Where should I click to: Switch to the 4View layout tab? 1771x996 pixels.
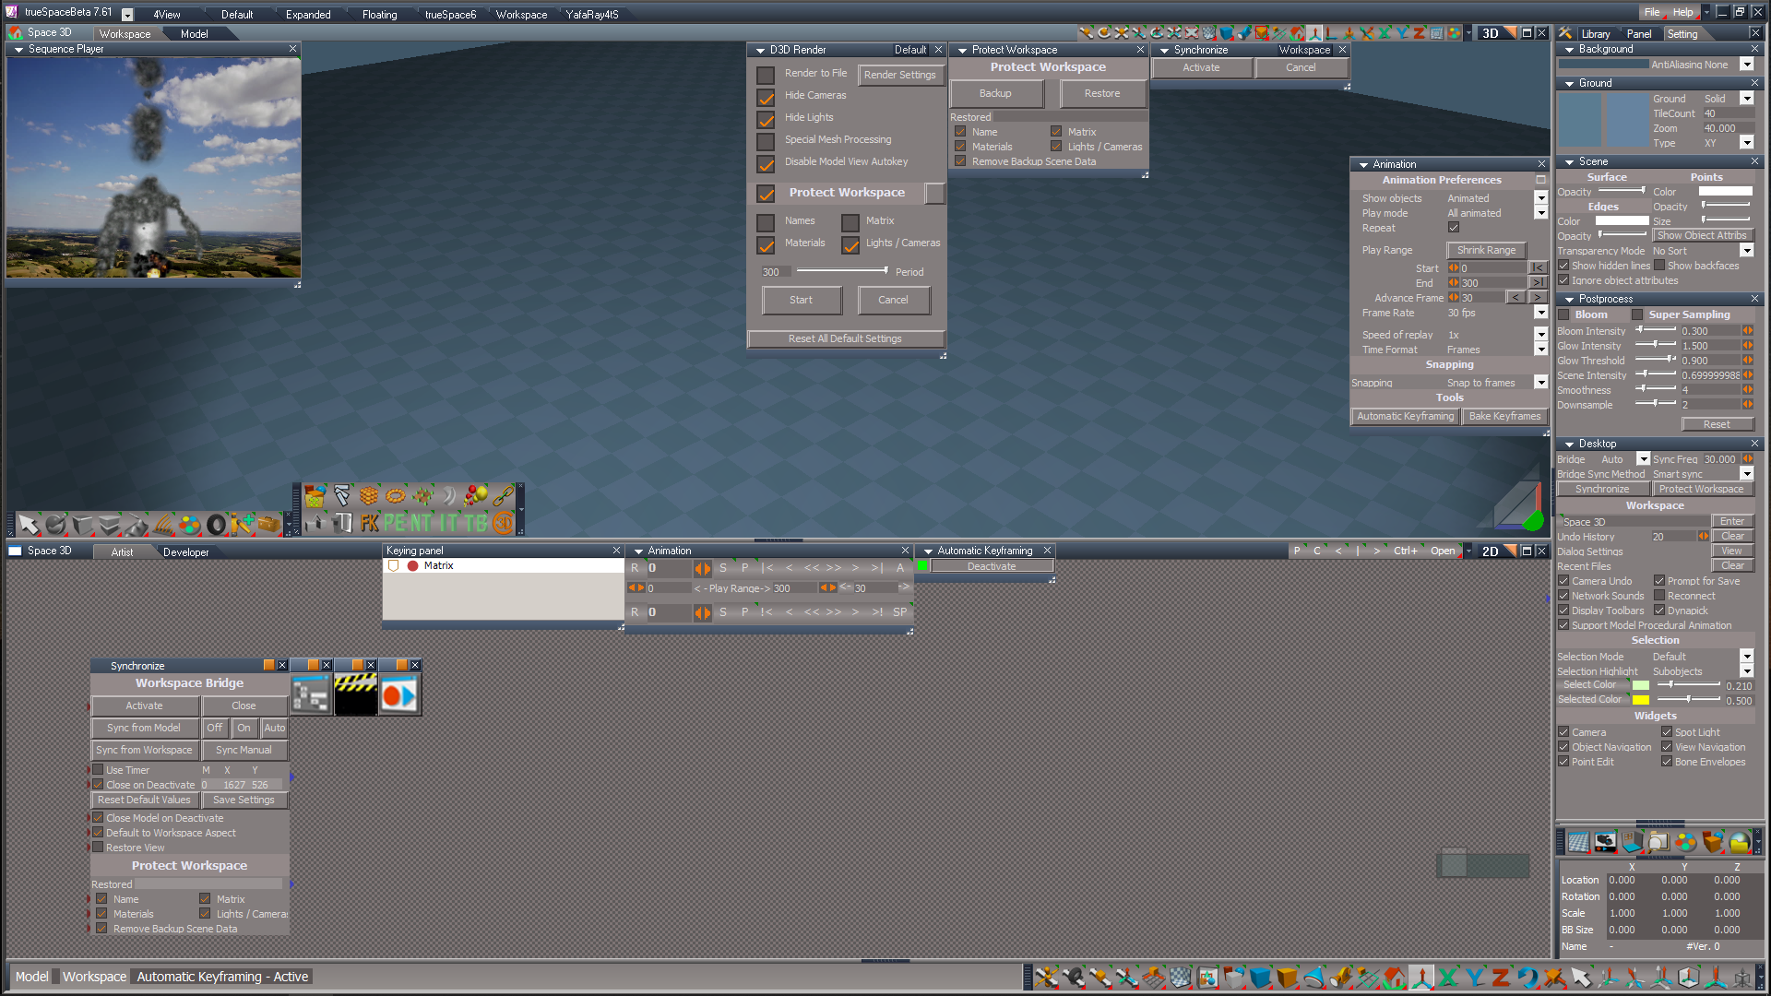coord(167,15)
